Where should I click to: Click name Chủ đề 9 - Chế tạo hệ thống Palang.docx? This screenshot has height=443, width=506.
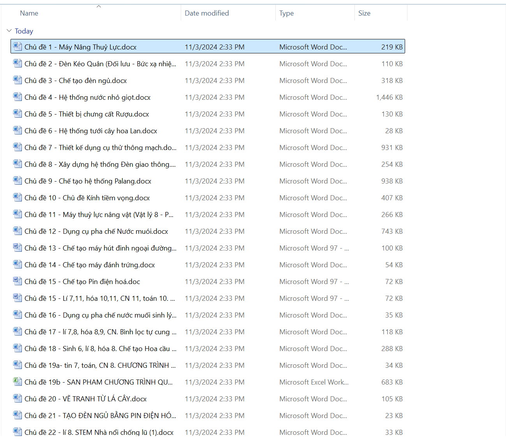[88, 181]
